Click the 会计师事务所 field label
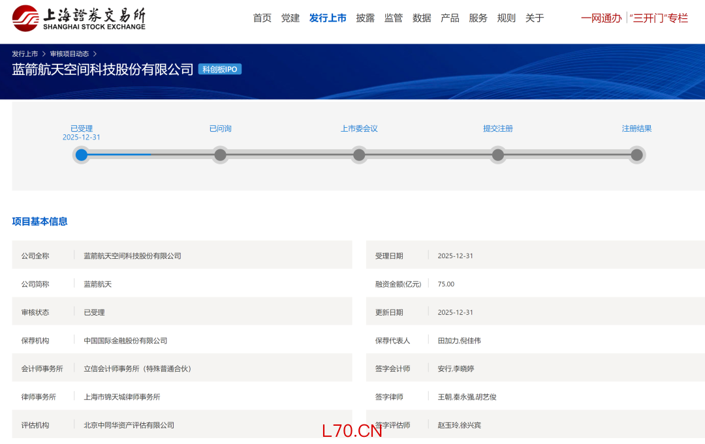705x444 pixels. pos(42,368)
